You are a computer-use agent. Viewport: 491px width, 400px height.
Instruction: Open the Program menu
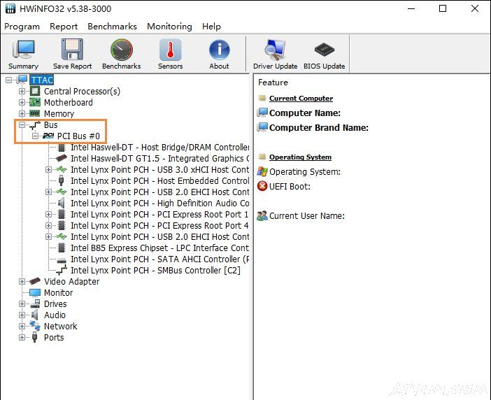[22, 27]
